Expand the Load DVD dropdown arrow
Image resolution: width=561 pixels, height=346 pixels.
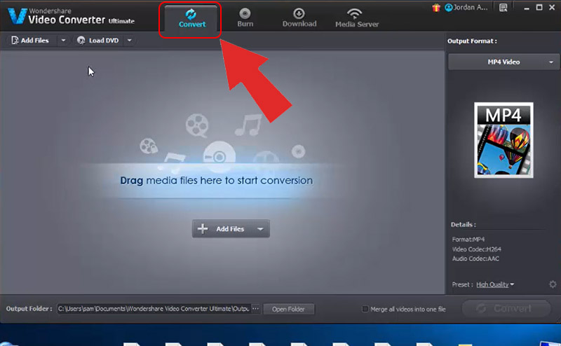click(x=129, y=41)
